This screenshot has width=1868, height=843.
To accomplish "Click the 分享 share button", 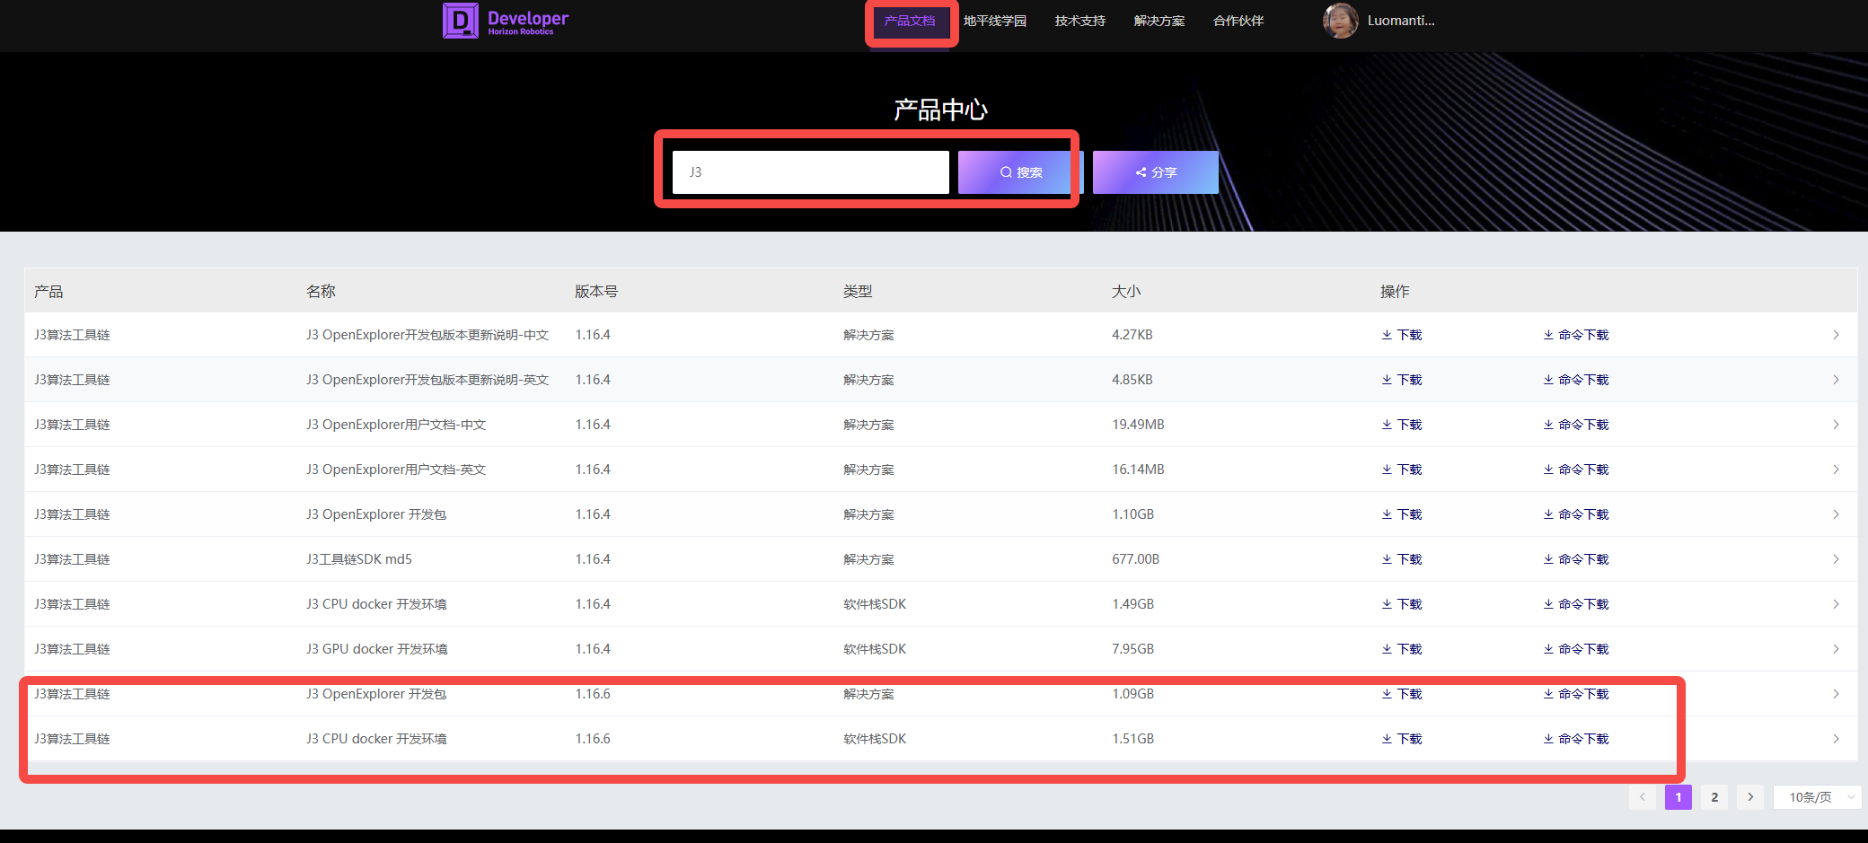I will [x=1155, y=172].
